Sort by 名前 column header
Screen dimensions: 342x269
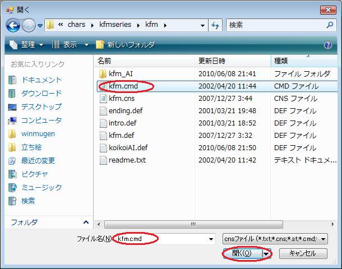tap(145, 61)
